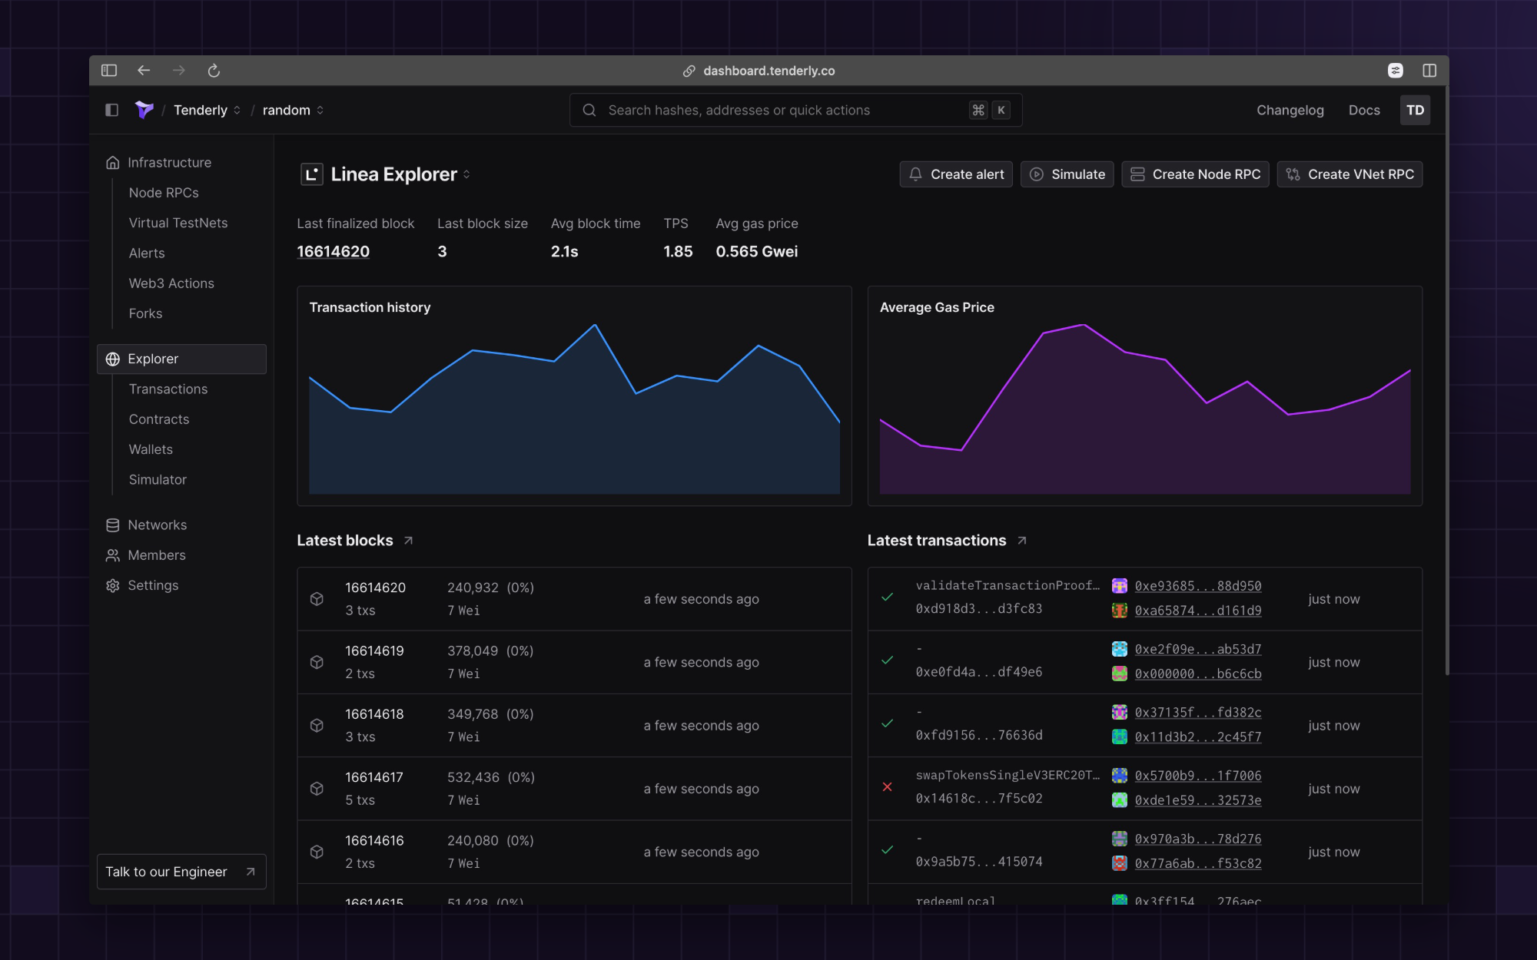1537x960 pixels.
Task: Expand the random project switcher
Action: (x=320, y=111)
